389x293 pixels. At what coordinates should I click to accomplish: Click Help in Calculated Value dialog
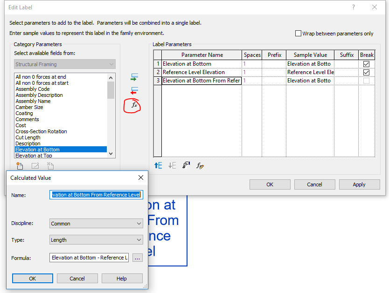122,279
